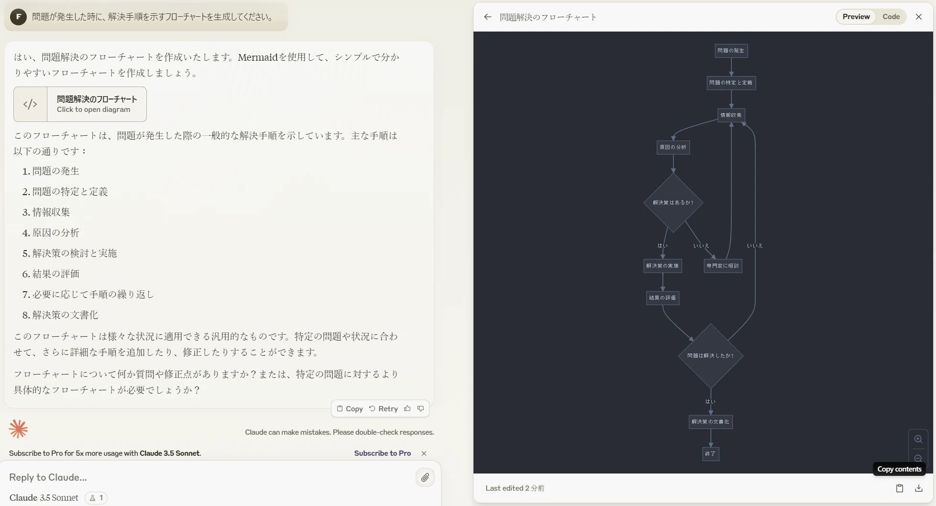Screen dimensions: 936x506
Task: Click the 問題は解決したか? decision diamond
Action: pos(710,356)
